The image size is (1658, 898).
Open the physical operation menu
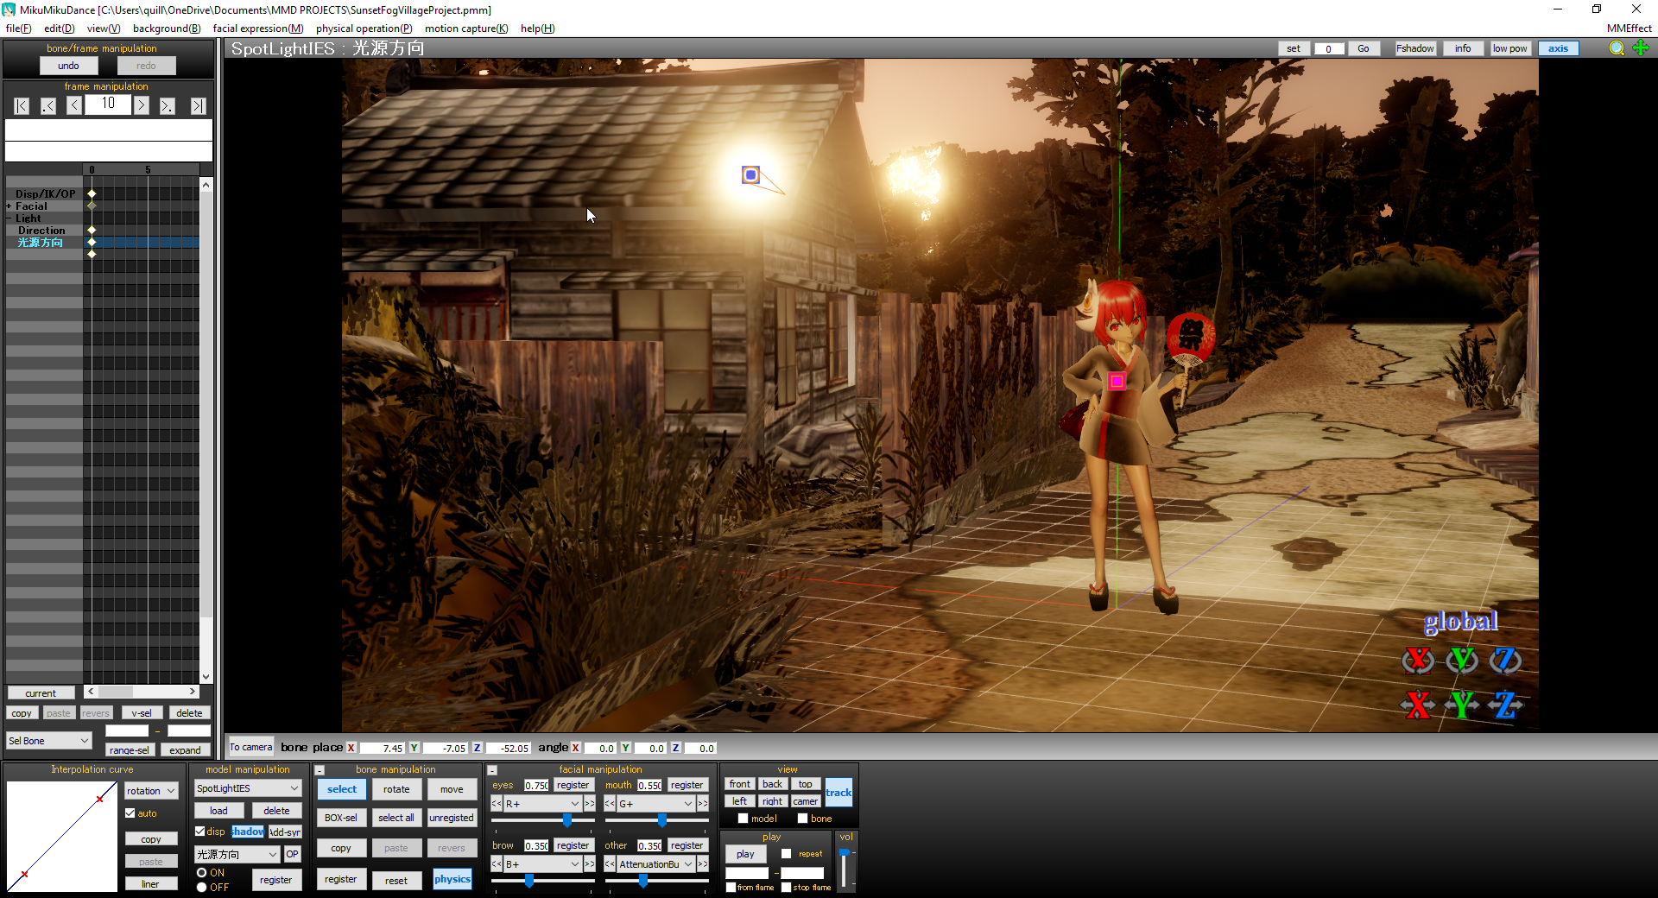(x=364, y=28)
